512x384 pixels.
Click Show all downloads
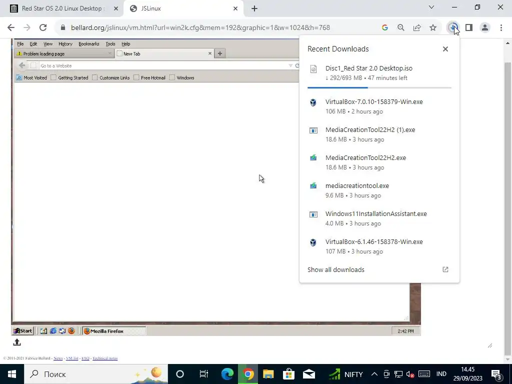point(335,269)
